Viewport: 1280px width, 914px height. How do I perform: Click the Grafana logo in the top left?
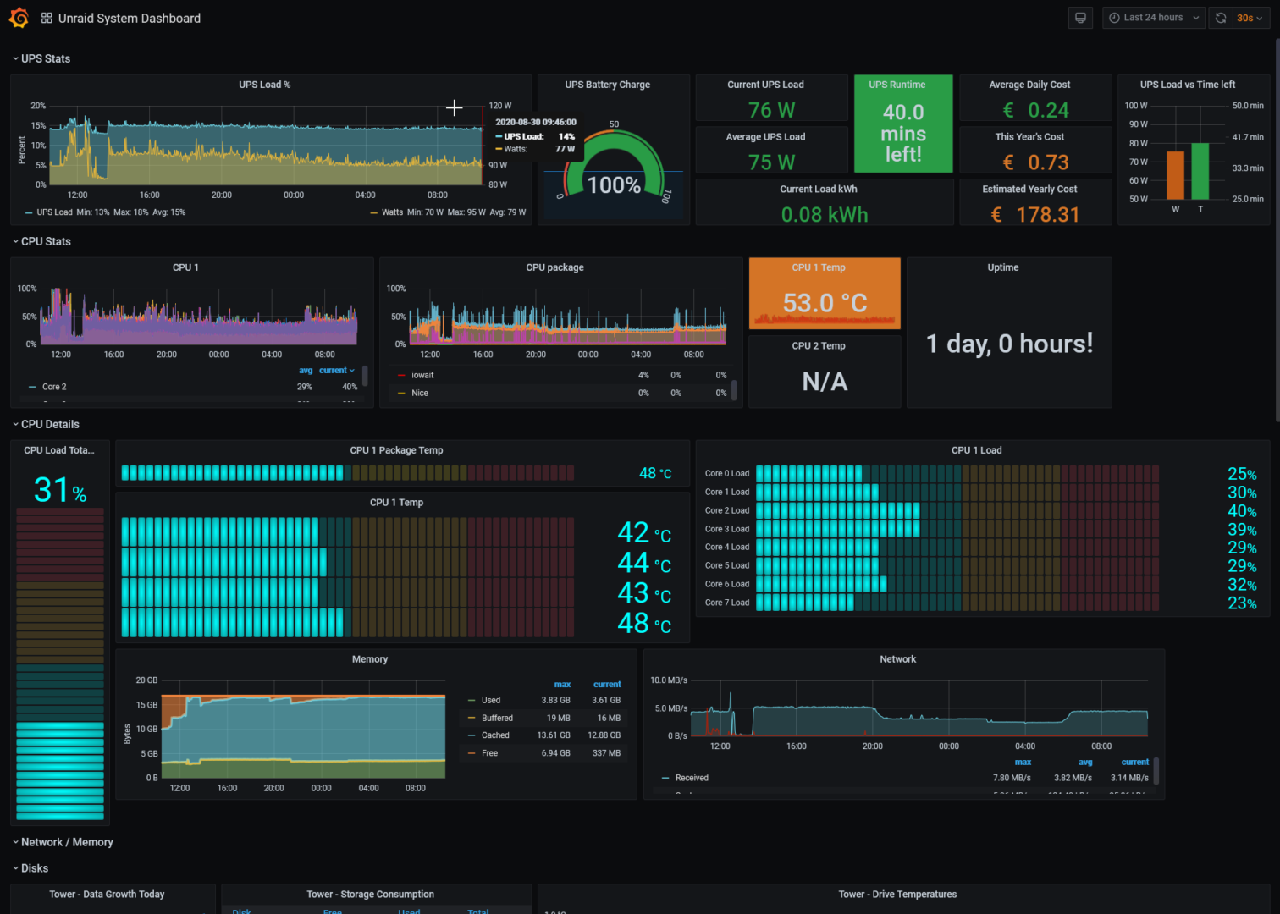click(x=18, y=18)
